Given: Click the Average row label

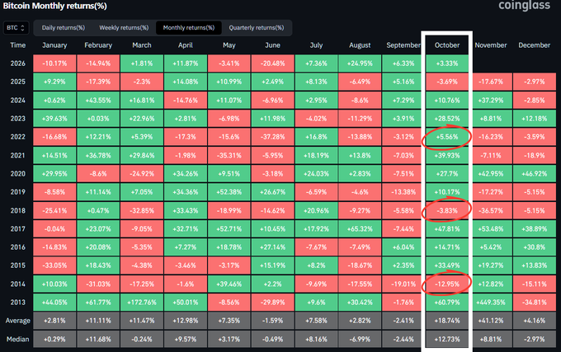Looking at the screenshot, I should click(x=18, y=321).
